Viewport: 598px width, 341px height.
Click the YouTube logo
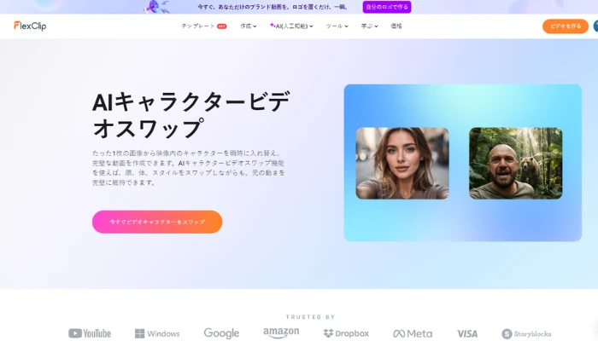click(x=90, y=333)
